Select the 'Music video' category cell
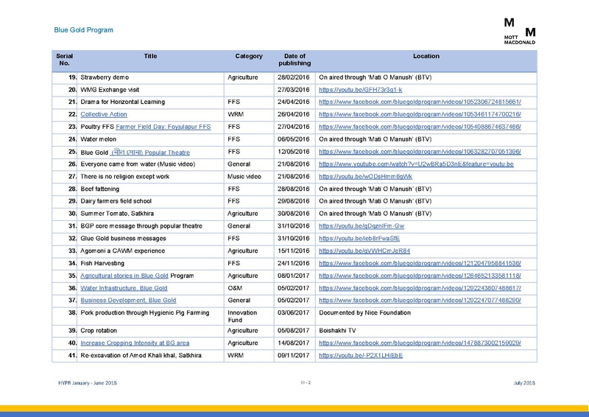This screenshot has width=589, height=417. [244, 176]
